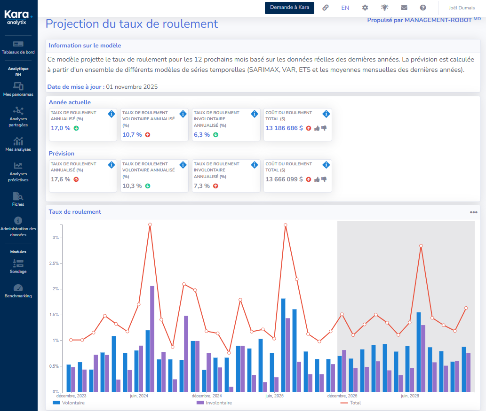Viewport: 486px width, 411px height.
Task: Click the June 2024 peak point on Total line
Action: click(x=150, y=225)
